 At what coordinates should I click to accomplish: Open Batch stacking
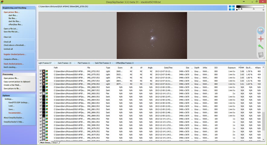point(10,67)
